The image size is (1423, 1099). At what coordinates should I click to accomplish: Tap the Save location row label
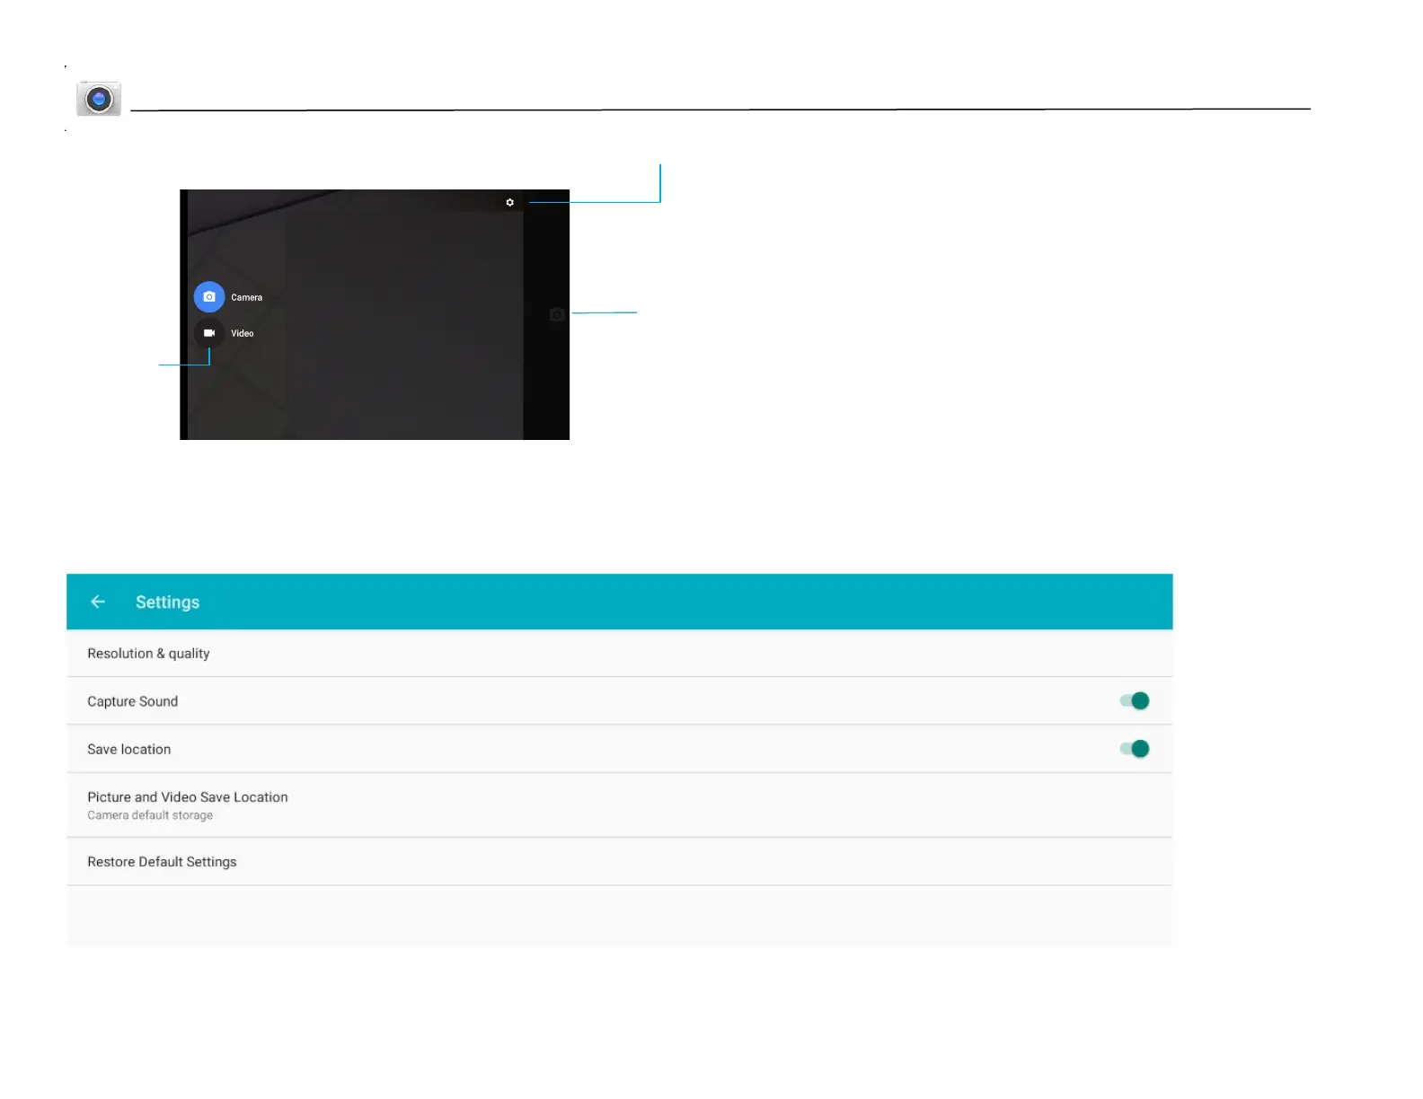point(128,750)
